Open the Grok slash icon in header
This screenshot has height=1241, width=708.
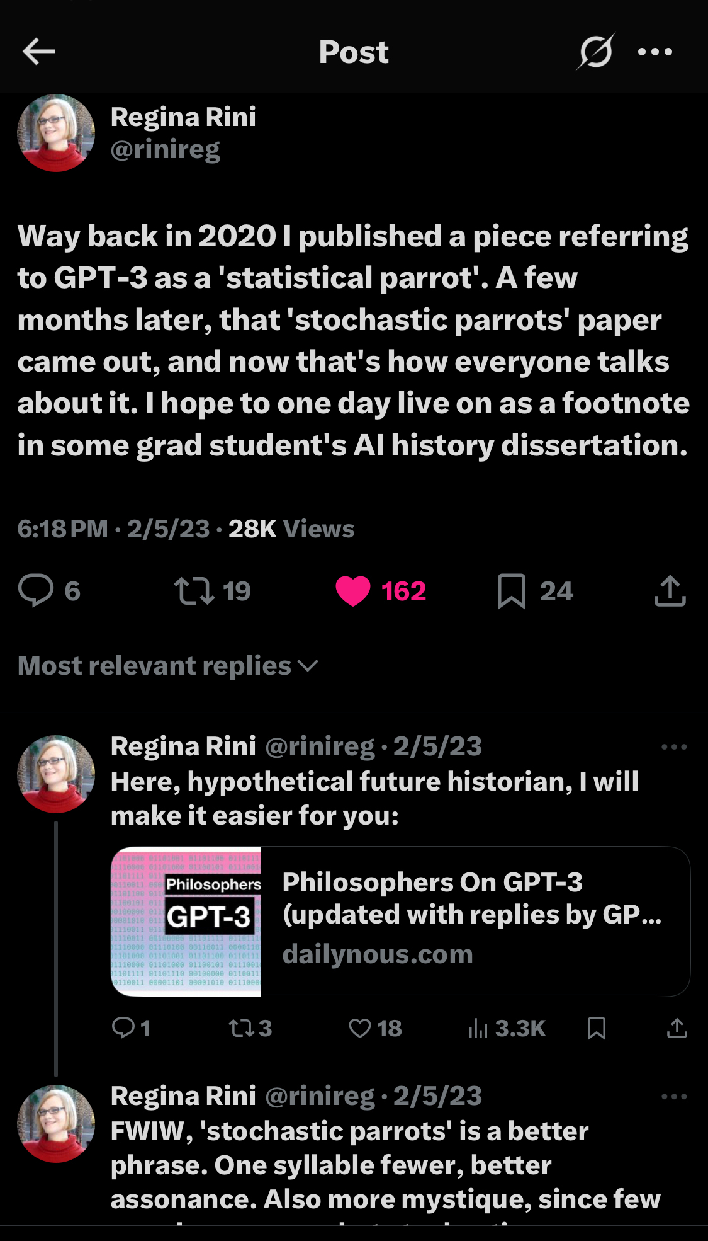[595, 52]
